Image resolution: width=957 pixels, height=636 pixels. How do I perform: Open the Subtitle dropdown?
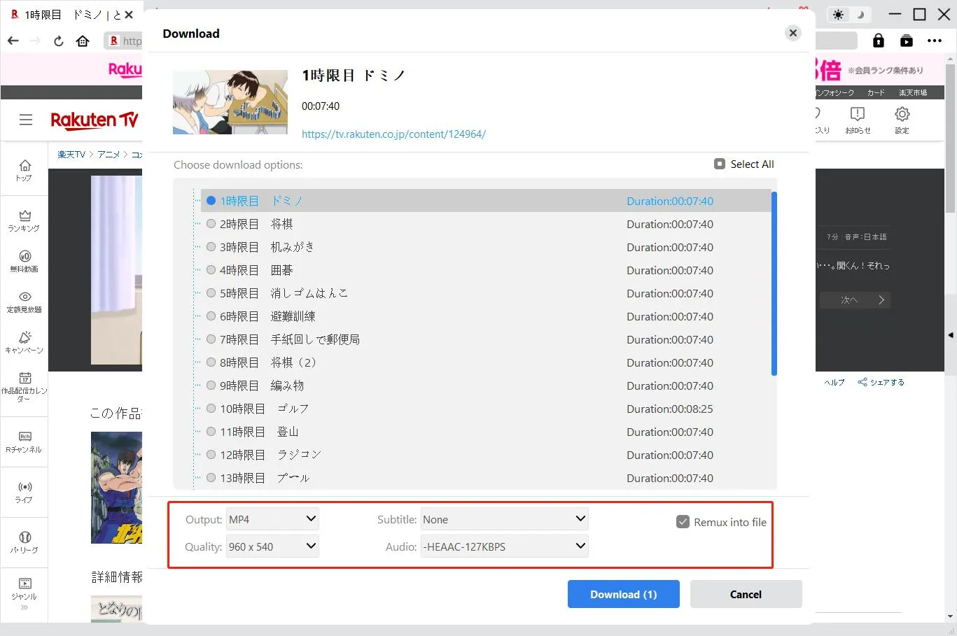(504, 519)
